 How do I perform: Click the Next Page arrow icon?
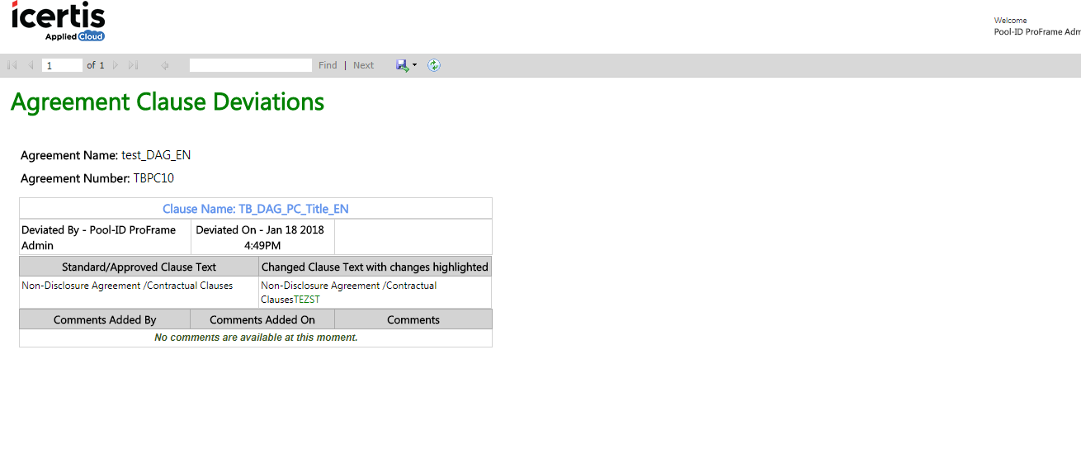(116, 65)
